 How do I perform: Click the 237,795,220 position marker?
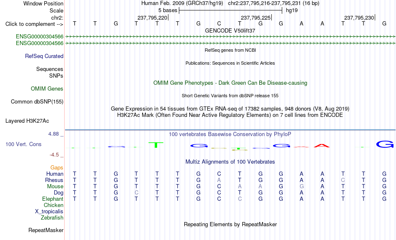pyautogui.click(x=152, y=18)
